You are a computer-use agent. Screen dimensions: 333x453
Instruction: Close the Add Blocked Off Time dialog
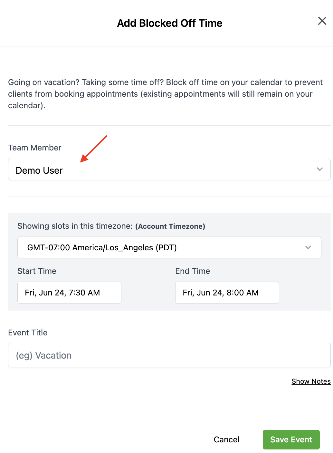(x=322, y=21)
